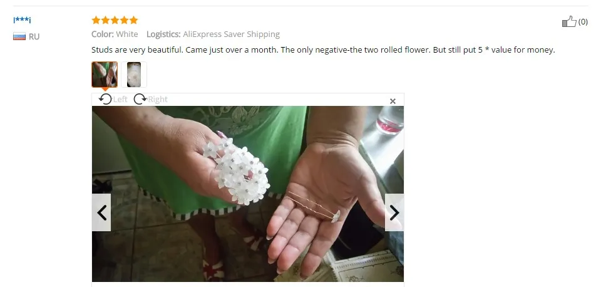Rotate the photo with the counterclockwise arrow icon
This screenshot has width=601, height=287.
[x=105, y=99]
